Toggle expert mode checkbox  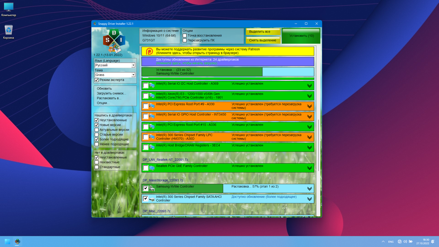97,80
